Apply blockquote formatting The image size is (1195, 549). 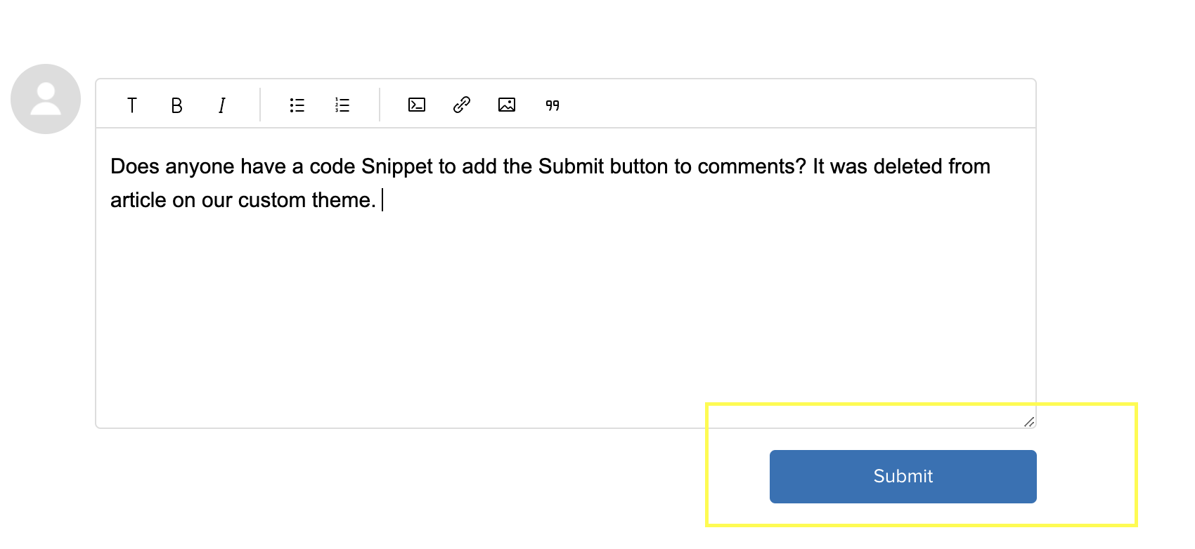coord(553,105)
